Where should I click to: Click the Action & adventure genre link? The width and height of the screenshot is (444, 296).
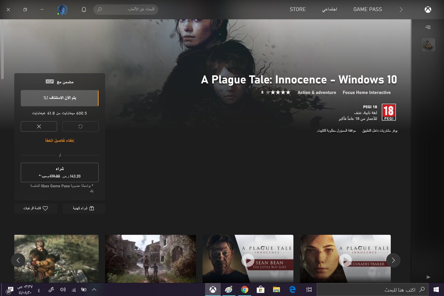(x=317, y=92)
